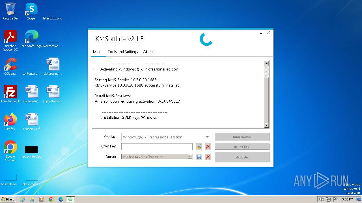Open the taskbar file explorer folder
Viewport: 362px width, 203px height.
32,199
